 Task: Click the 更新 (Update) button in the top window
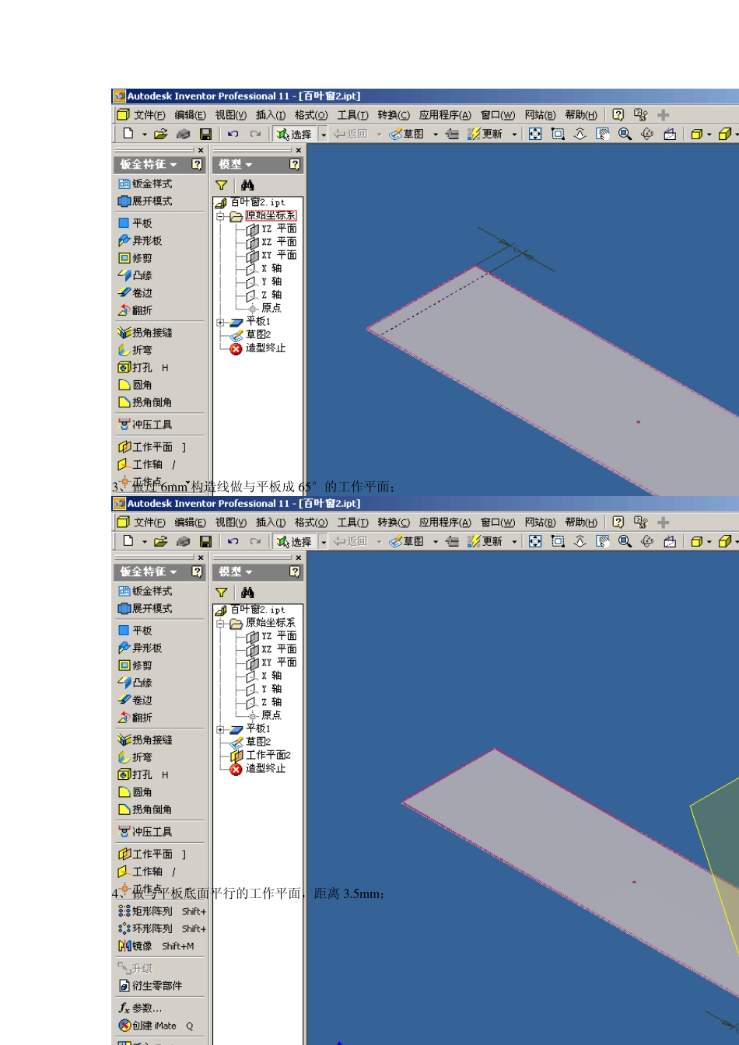(x=485, y=134)
